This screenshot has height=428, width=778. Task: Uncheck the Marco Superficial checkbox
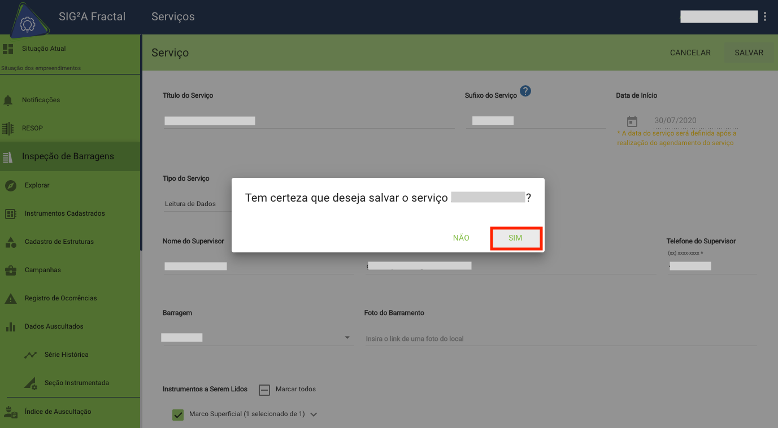178,414
